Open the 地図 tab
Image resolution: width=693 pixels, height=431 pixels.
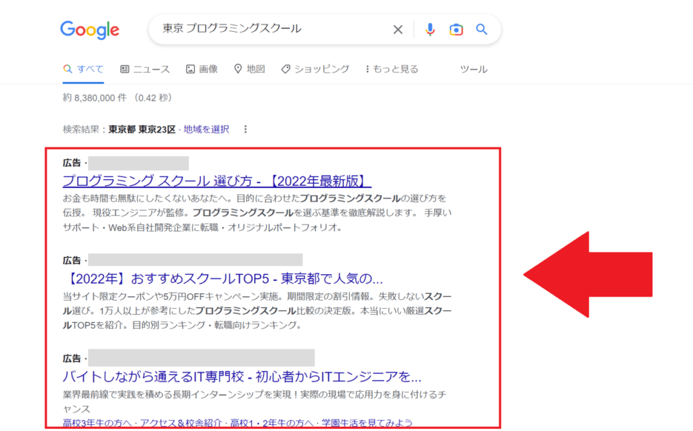click(249, 70)
